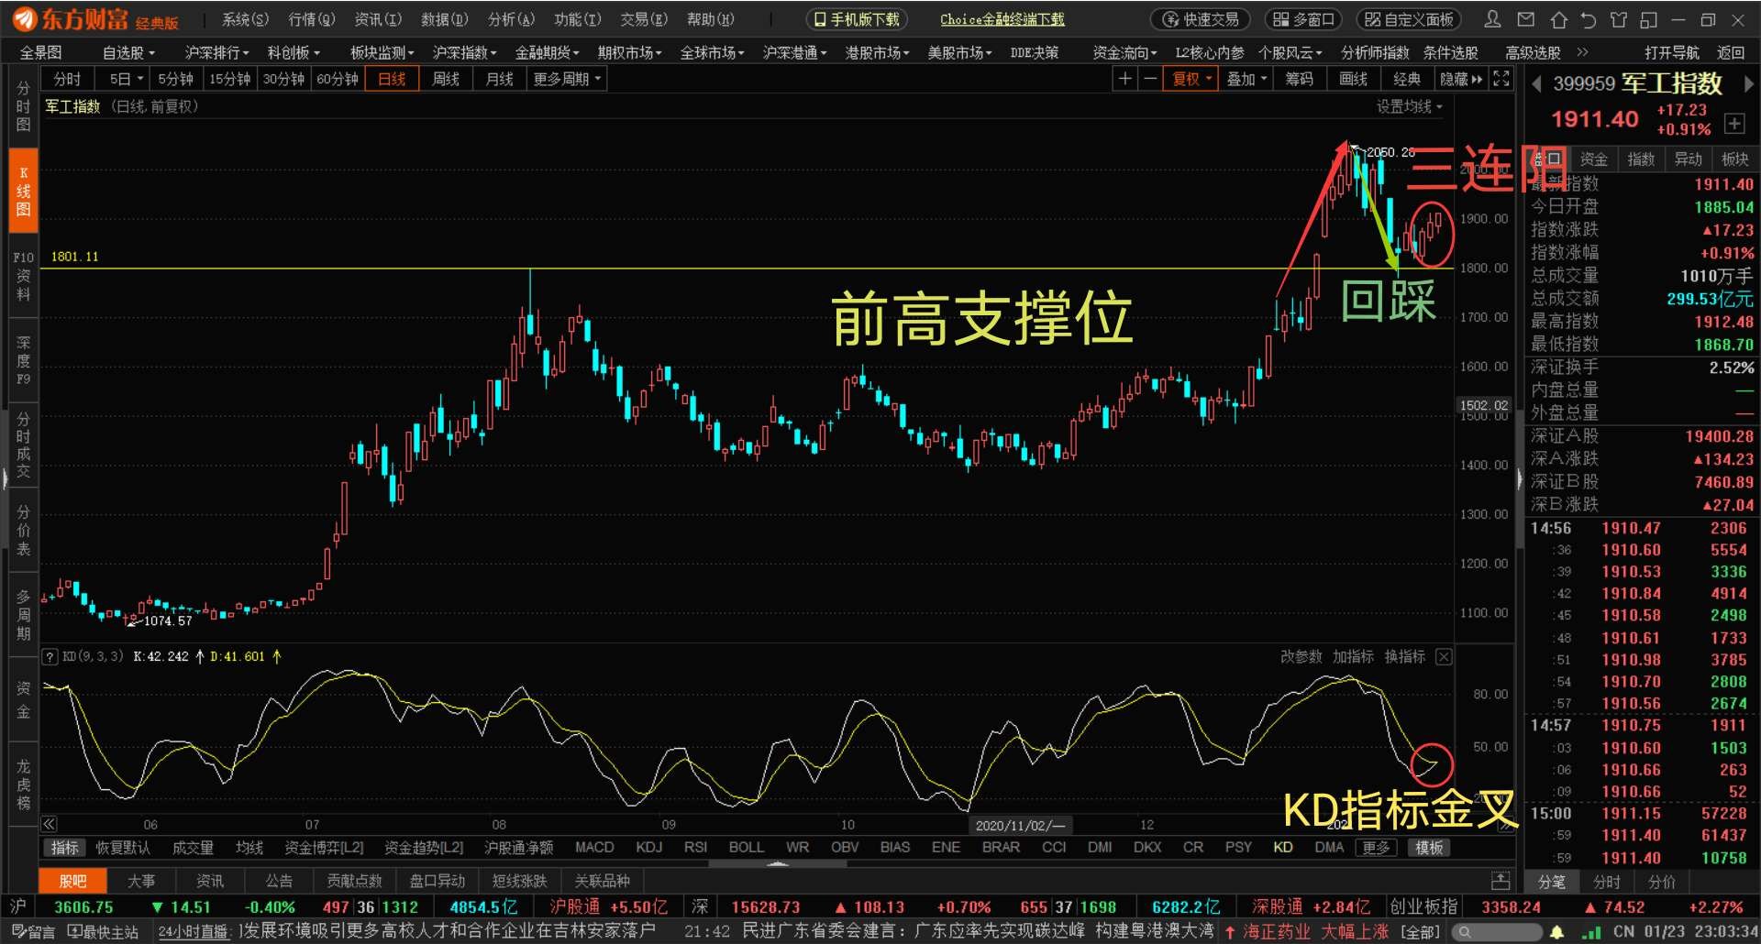Open 自定义面板 custom panel button

pos(1409,19)
